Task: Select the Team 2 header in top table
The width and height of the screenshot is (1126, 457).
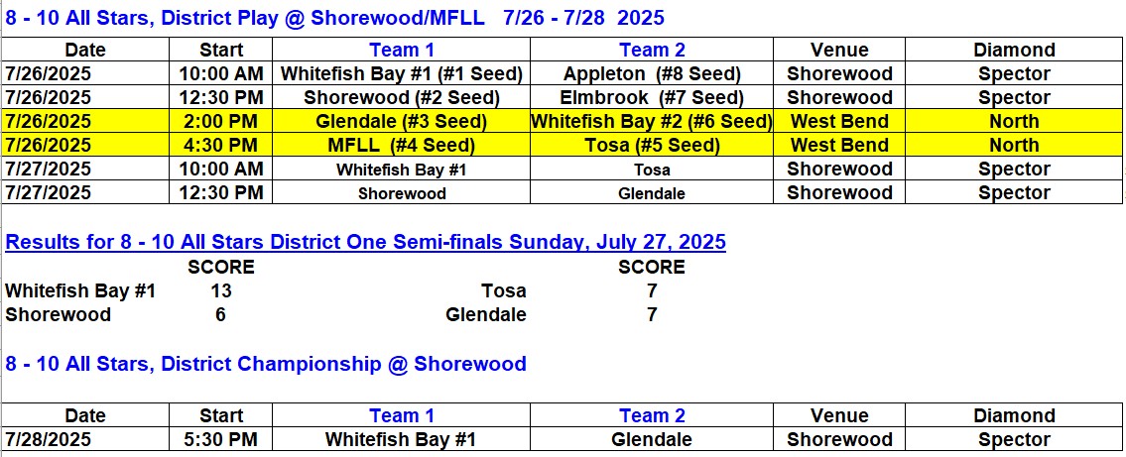Action: [x=652, y=51]
